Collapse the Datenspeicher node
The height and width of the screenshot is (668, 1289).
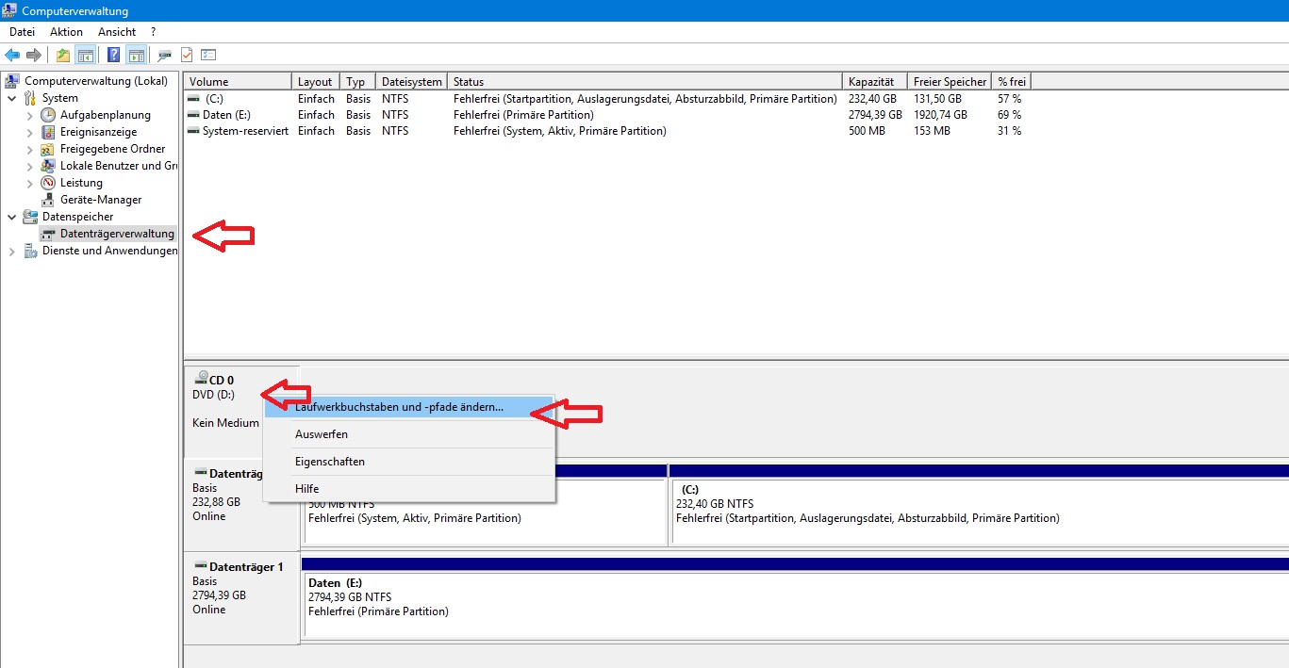[x=11, y=217]
